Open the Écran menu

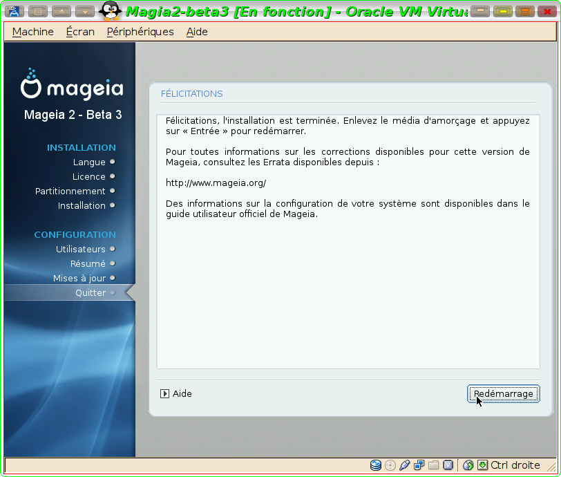coord(80,32)
